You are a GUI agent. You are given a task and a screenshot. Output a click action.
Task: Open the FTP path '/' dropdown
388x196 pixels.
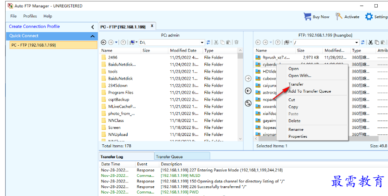click(x=357, y=42)
